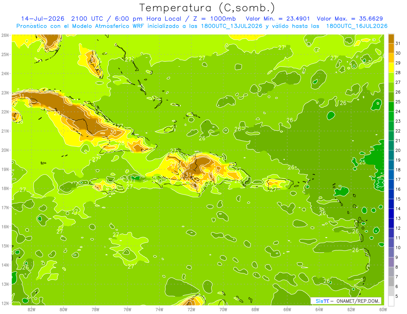Click the "74W" longitude axis label
The width and height of the screenshot is (407, 314).
(159, 310)
